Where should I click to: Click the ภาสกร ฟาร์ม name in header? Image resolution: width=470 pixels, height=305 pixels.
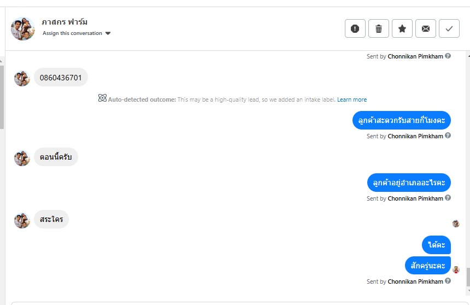pyautogui.click(x=64, y=22)
